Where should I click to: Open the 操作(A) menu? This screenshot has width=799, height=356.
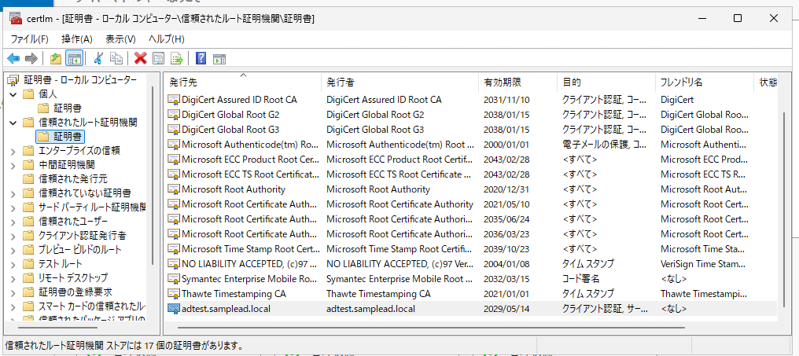pyautogui.click(x=77, y=39)
